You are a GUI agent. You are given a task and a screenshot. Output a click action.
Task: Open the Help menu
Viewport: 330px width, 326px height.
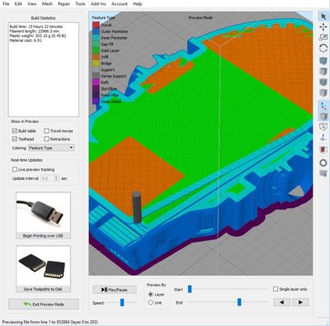coord(137,4)
